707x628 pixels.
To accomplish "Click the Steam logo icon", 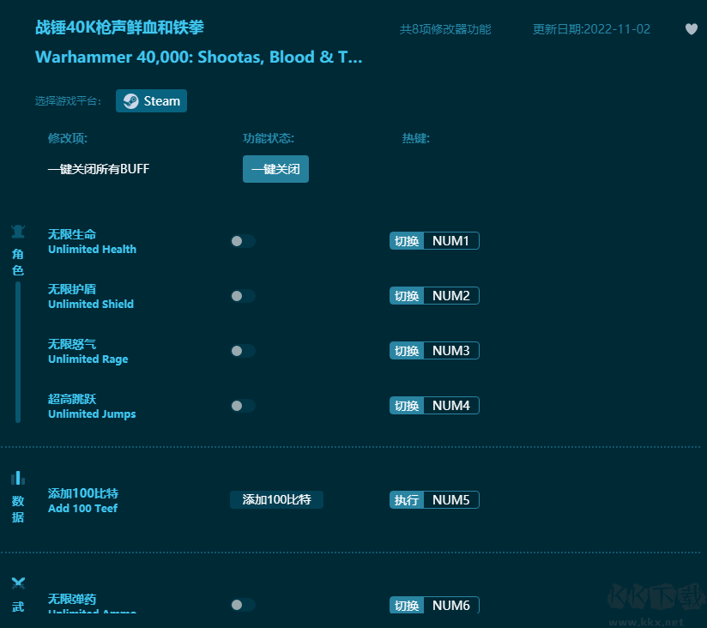I will point(130,101).
